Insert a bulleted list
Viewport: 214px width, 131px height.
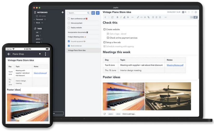click(153, 17)
